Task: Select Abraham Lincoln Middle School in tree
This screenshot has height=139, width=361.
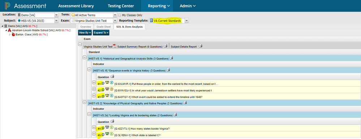Action: 41,30
